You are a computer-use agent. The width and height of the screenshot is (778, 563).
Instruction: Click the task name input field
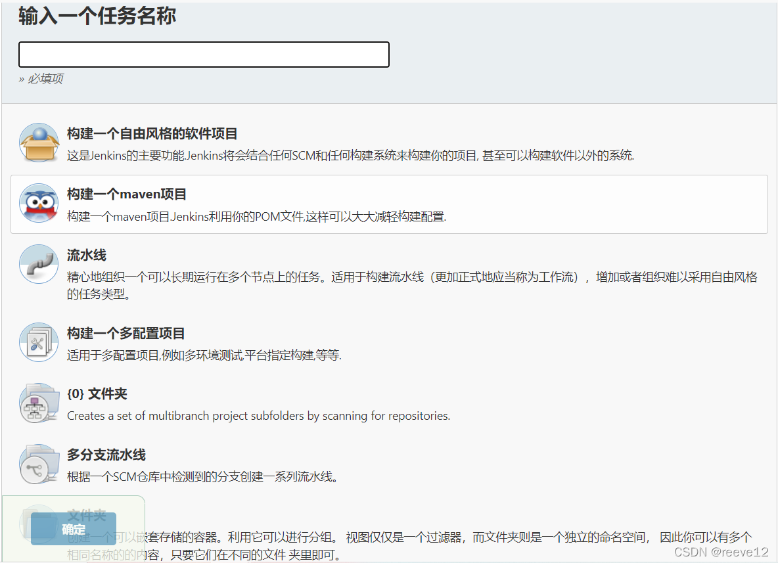(x=204, y=55)
